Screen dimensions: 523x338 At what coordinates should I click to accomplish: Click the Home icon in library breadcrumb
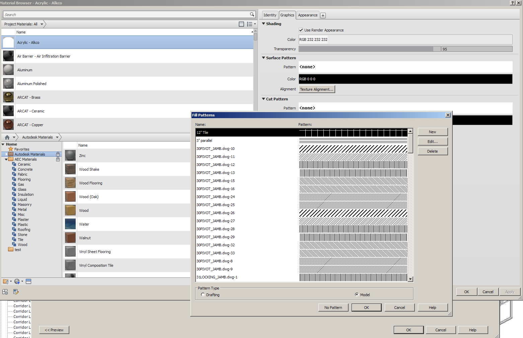point(7,137)
